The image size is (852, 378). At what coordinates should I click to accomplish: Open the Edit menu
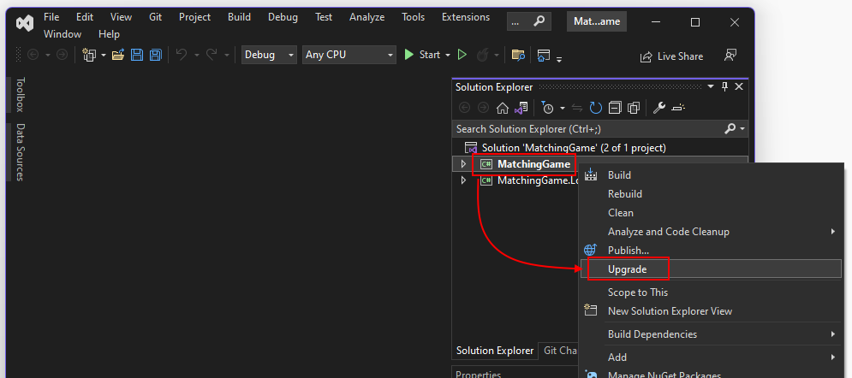click(85, 17)
